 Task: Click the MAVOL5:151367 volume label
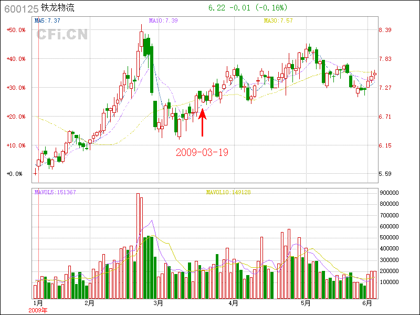point(55,192)
